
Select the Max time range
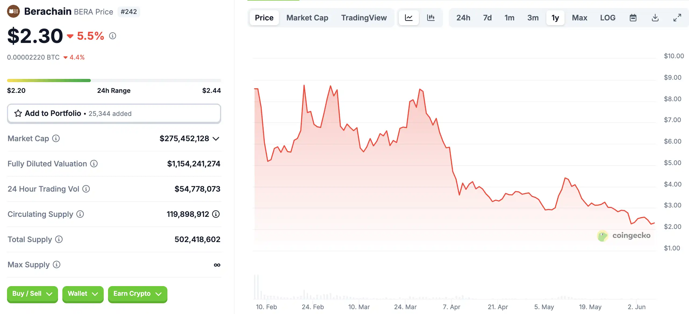(x=580, y=18)
